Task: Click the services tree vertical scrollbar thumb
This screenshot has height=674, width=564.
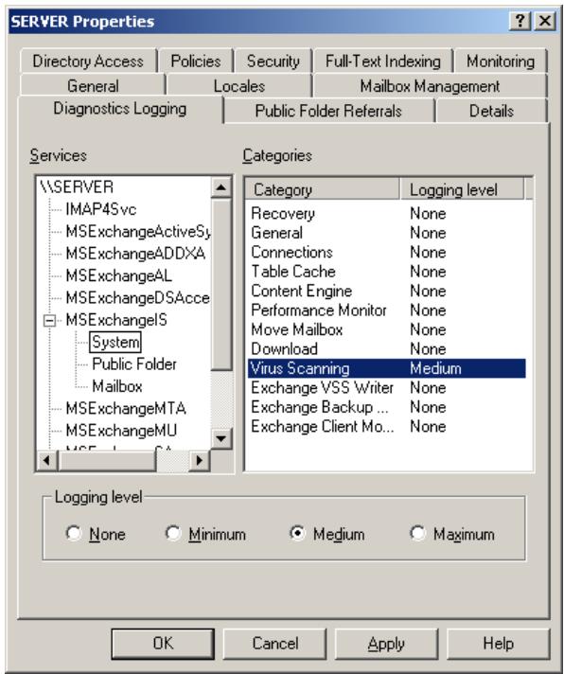Action: click(x=221, y=284)
